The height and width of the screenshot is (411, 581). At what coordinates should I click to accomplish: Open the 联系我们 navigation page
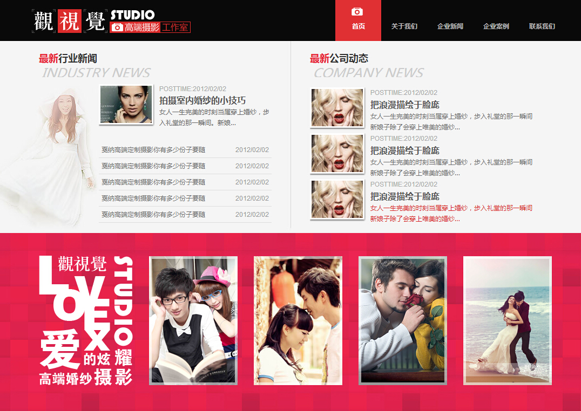point(542,26)
